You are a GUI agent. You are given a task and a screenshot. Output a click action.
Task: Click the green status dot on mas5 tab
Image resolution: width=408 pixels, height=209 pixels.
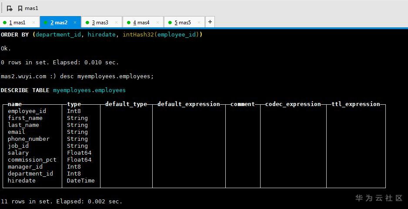tap(170, 23)
